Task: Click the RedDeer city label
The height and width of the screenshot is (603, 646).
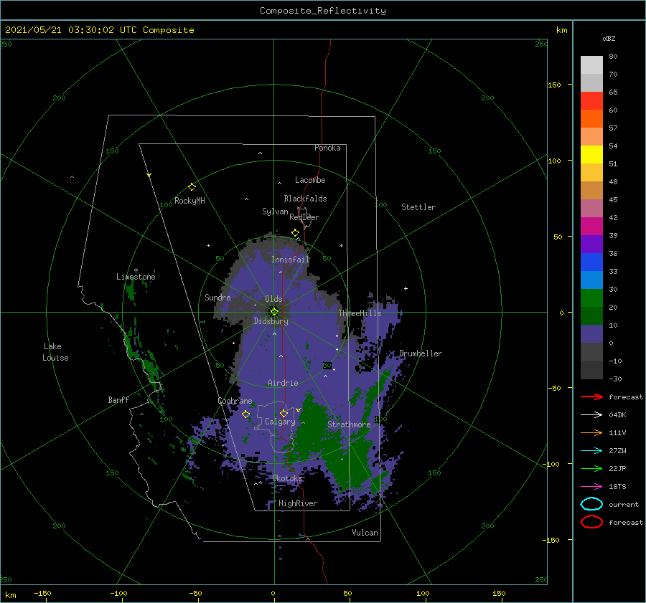Action: [304, 217]
